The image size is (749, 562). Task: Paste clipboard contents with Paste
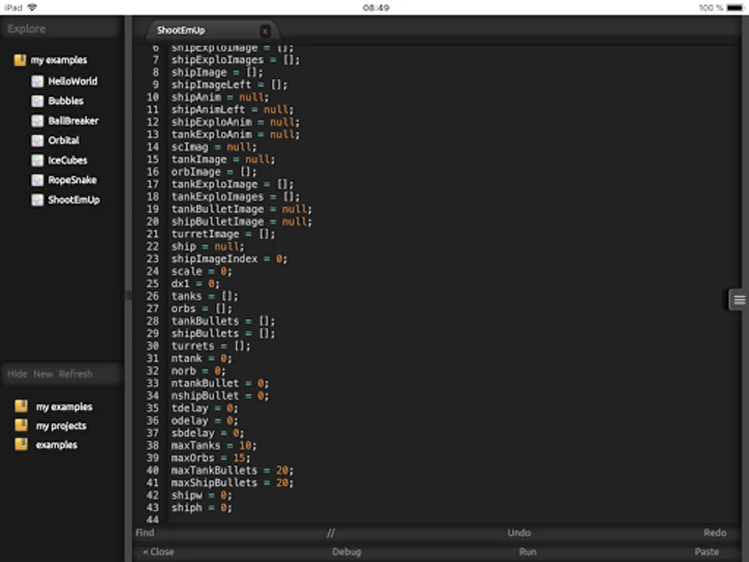click(x=707, y=552)
